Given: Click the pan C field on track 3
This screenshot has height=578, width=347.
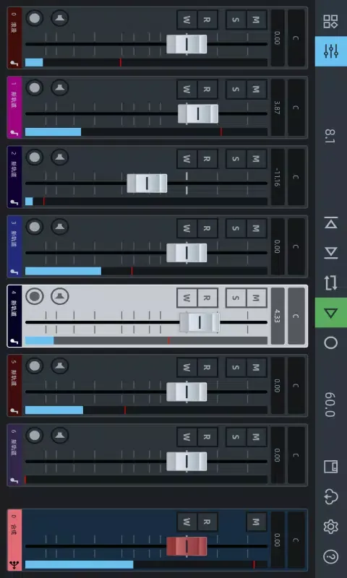Looking at the screenshot, I should tap(296, 246).
